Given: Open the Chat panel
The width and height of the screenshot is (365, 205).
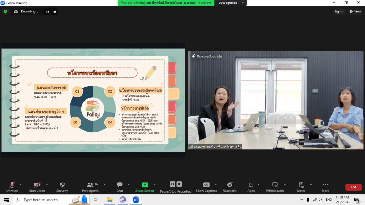Looking at the screenshot, I should (119, 185).
